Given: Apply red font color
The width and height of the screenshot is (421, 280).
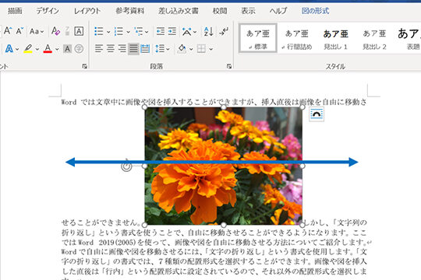Looking at the screenshot, I should 48,49.
